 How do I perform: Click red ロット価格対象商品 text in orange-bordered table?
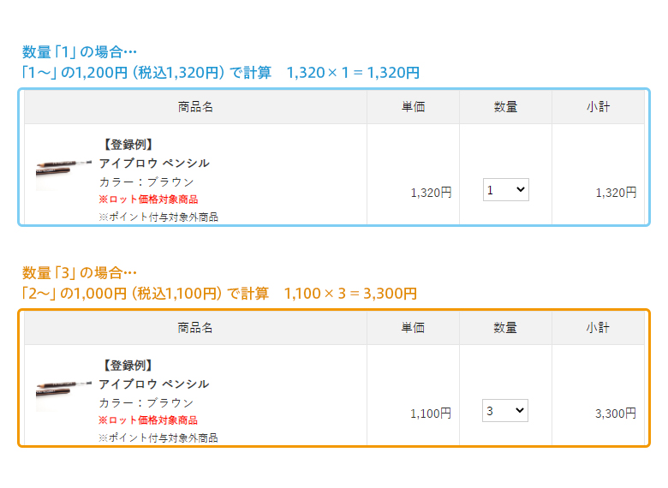pyautogui.click(x=148, y=420)
